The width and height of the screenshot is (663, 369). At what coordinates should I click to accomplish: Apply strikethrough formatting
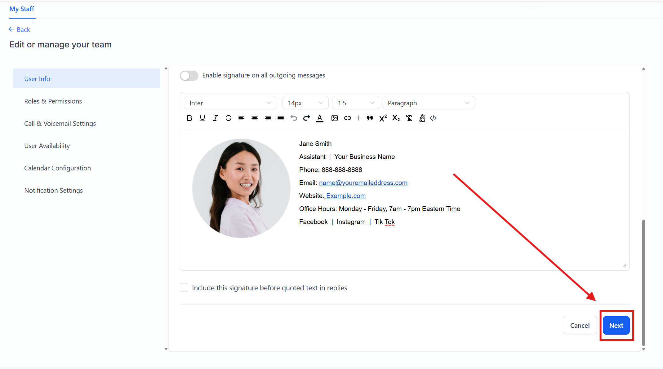coord(228,118)
